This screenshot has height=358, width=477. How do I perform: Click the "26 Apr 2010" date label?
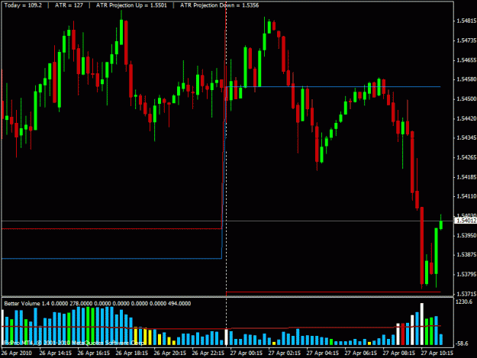point(16,353)
